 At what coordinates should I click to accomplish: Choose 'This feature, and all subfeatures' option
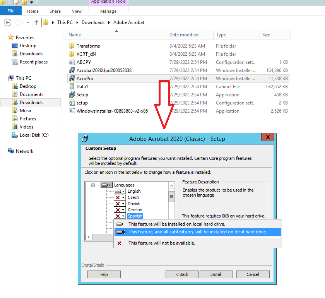point(198,232)
